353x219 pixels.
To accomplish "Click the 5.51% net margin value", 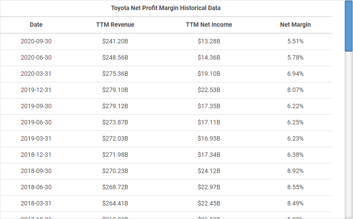I will coord(295,42).
